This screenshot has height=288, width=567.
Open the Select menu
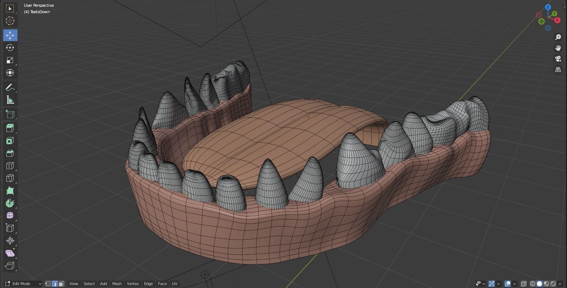(89, 284)
